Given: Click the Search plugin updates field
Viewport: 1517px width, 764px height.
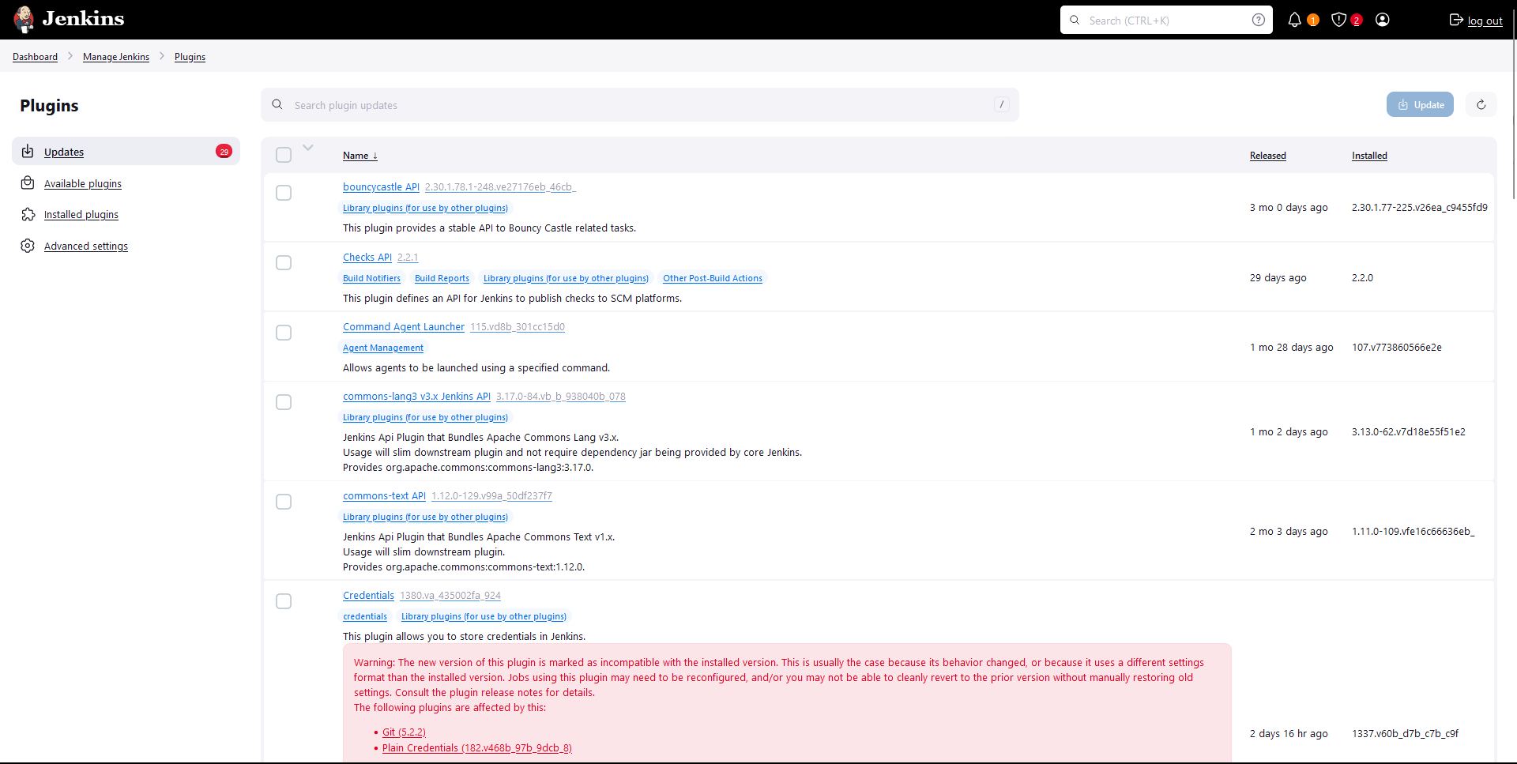Looking at the screenshot, I should point(640,104).
